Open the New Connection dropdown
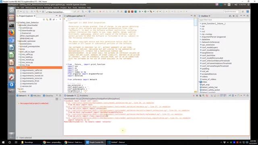The width and height of the screenshot is (258, 145). (x=72, y=12)
